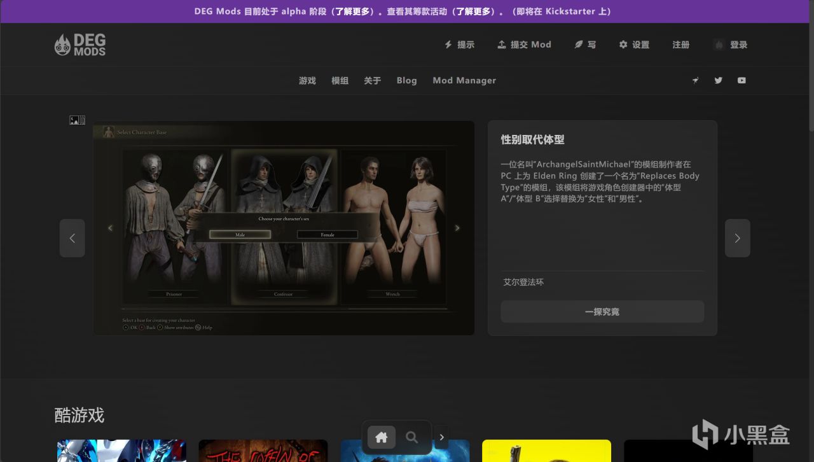The height and width of the screenshot is (462, 814).
Task: Click the second 了解更多 link before Kickstarter
Action: (474, 11)
